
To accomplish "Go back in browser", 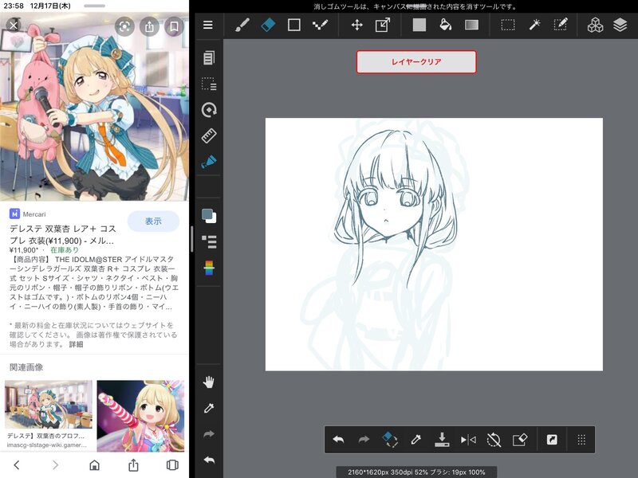I will (16, 465).
